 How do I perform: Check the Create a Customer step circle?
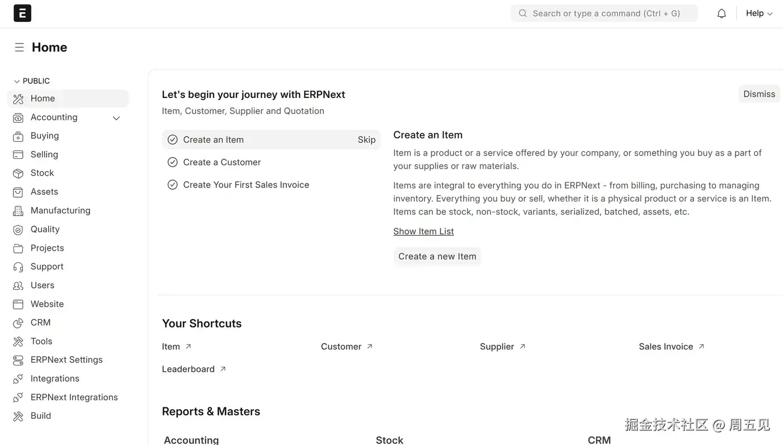pos(173,162)
